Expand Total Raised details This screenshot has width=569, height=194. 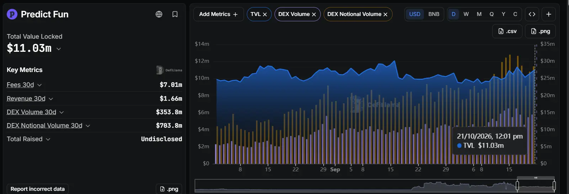click(x=48, y=139)
